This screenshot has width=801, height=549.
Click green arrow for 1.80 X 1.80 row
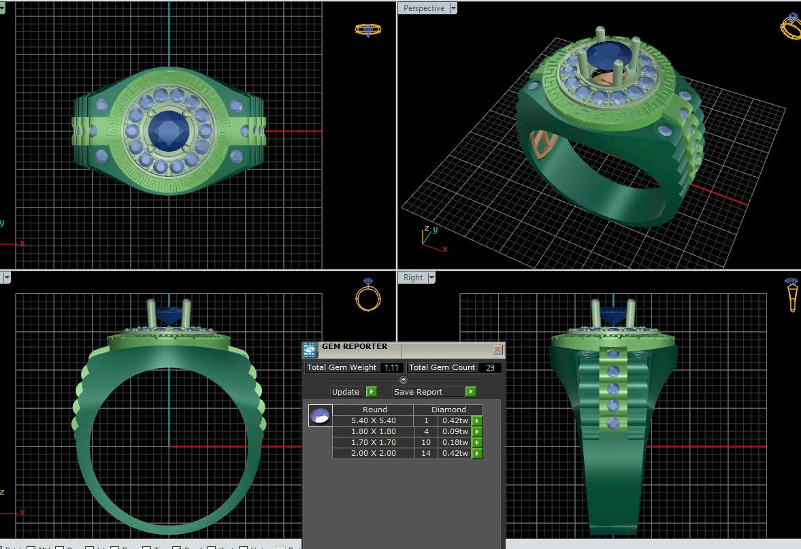(x=477, y=431)
